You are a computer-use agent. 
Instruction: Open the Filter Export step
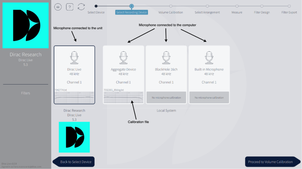[289, 6]
